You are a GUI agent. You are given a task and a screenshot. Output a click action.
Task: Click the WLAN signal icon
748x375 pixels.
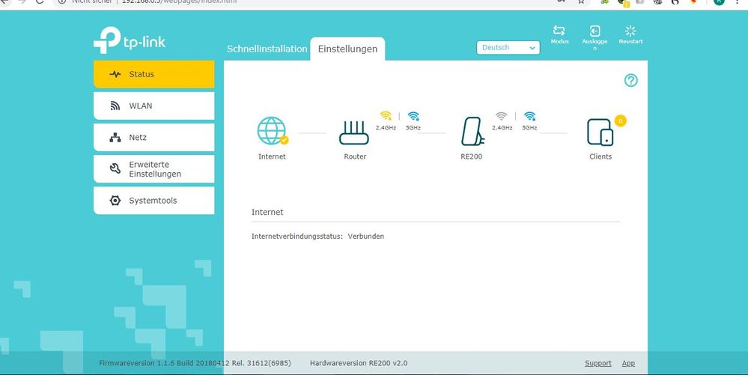coord(115,106)
